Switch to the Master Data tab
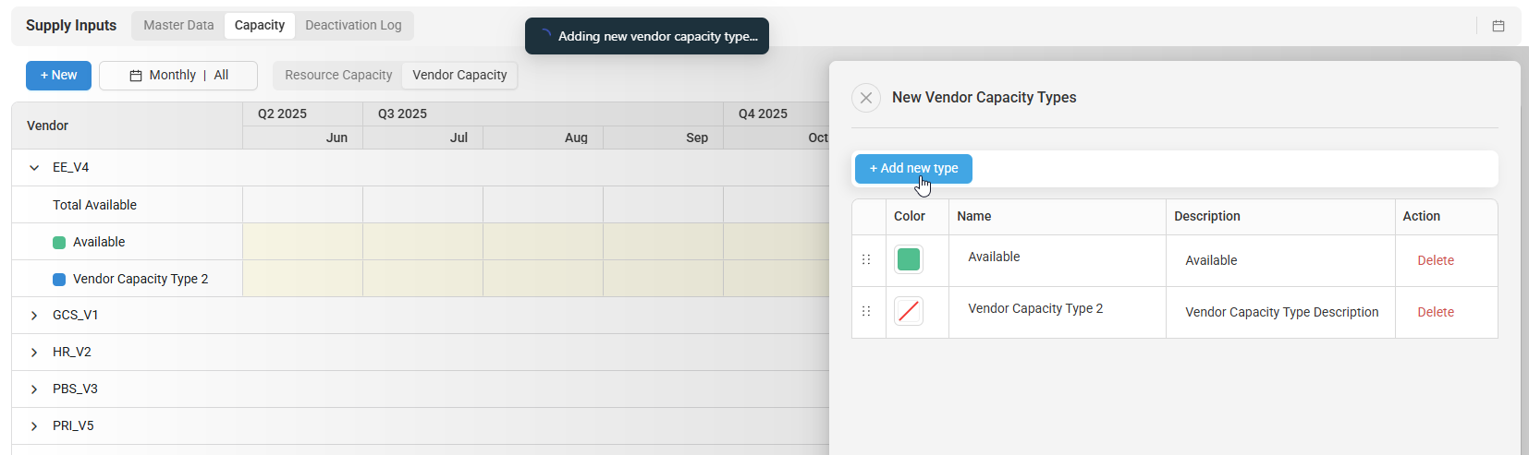 [x=178, y=26]
